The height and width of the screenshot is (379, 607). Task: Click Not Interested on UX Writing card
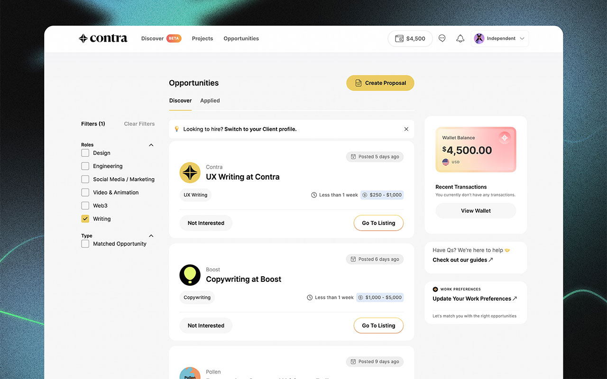pyautogui.click(x=206, y=223)
